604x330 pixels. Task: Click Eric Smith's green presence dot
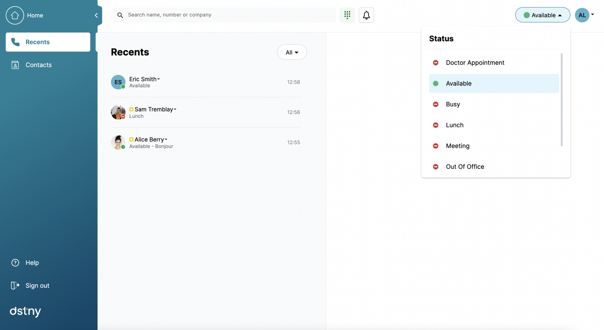tap(123, 87)
